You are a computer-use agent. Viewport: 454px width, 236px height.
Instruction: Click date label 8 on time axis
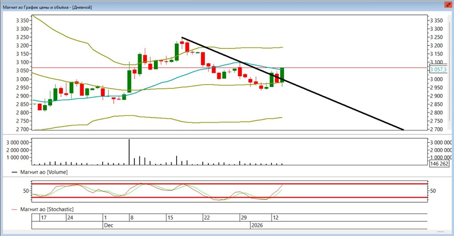point(132,217)
